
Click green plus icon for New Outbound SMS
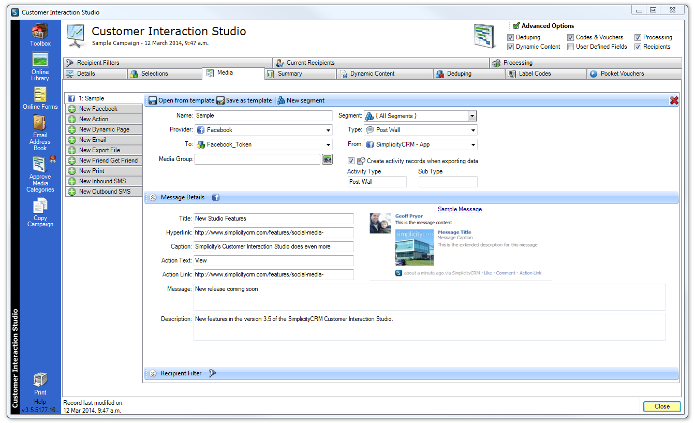[72, 192]
